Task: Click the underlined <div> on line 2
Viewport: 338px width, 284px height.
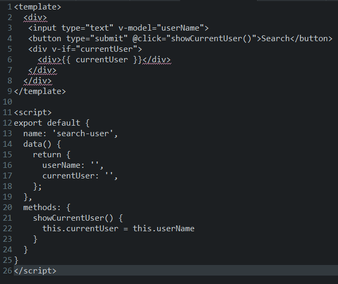Action: coord(35,17)
